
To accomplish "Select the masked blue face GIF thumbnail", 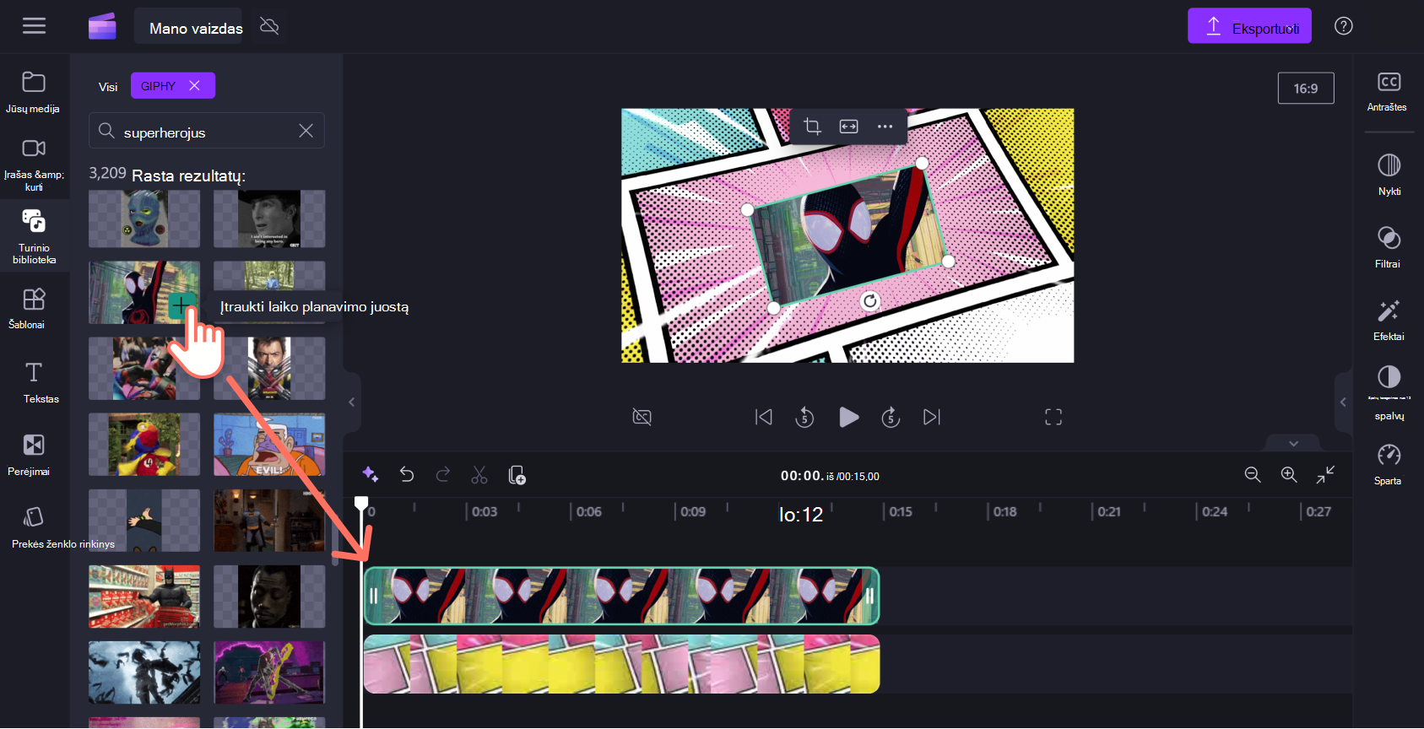I will [144, 219].
